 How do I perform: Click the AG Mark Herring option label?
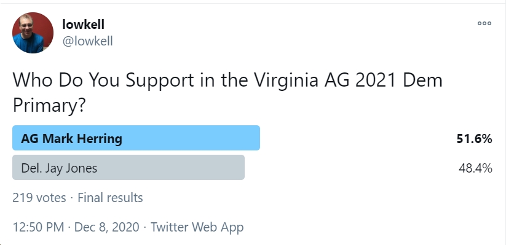click(x=71, y=138)
